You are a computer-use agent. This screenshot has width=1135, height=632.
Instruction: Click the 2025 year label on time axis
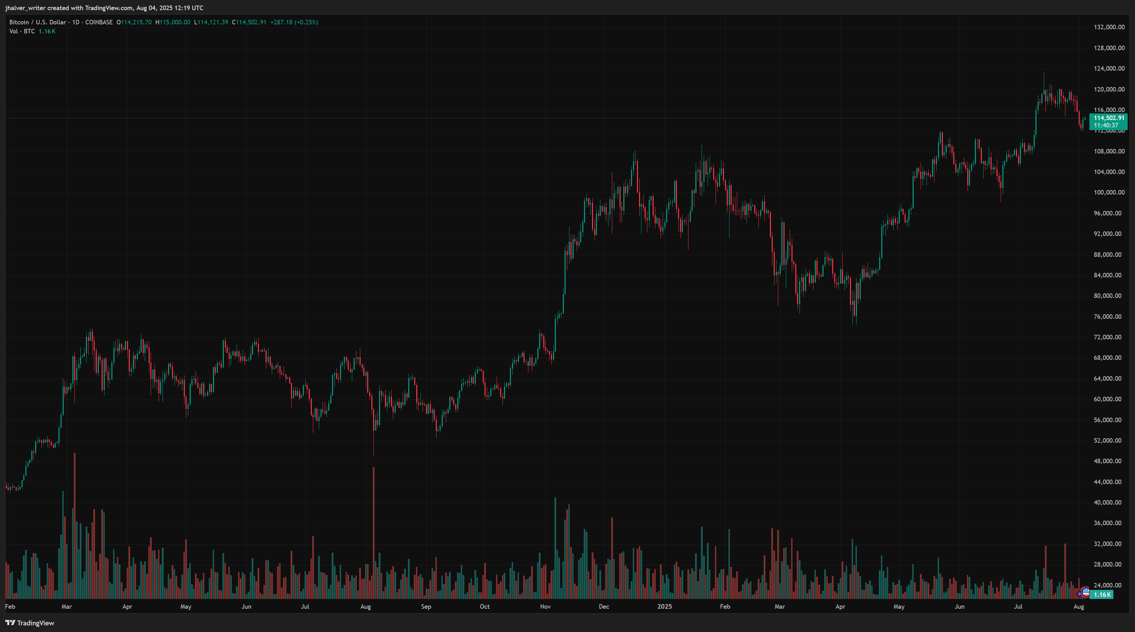pyautogui.click(x=664, y=607)
